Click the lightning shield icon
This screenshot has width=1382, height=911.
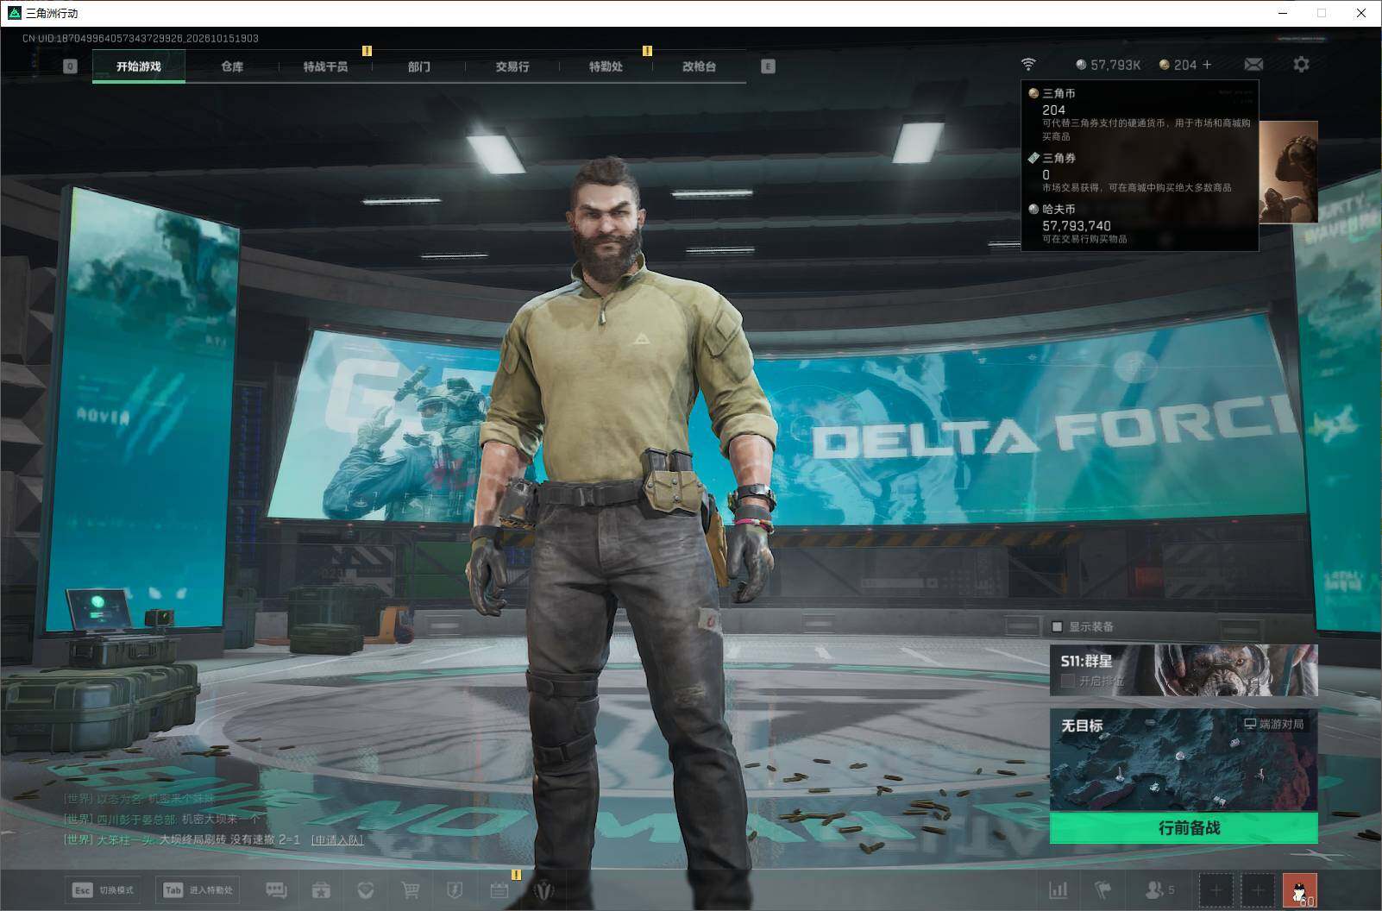455,889
